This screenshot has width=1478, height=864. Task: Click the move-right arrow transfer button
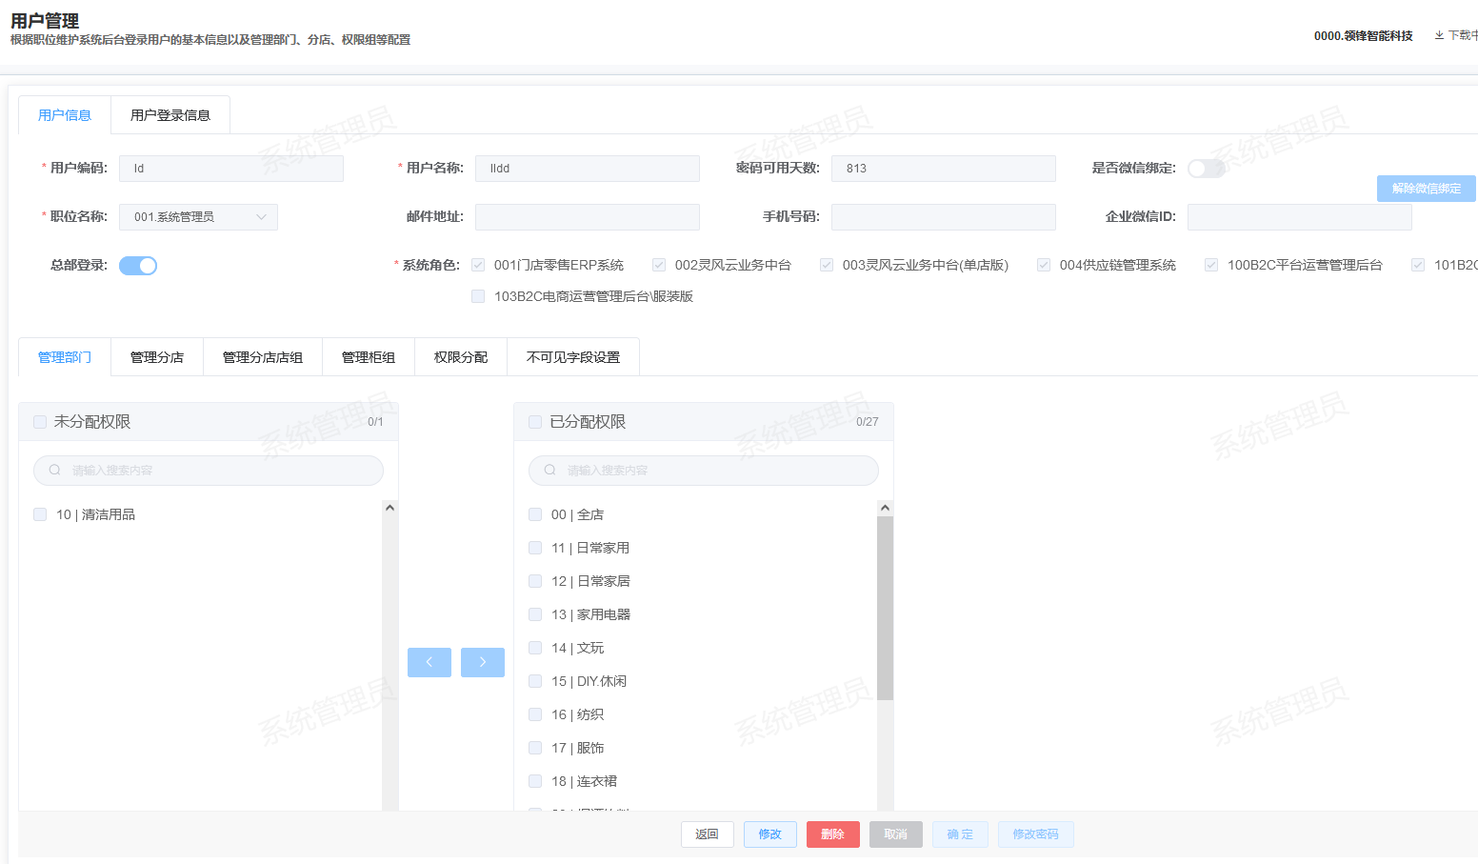click(x=482, y=662)
